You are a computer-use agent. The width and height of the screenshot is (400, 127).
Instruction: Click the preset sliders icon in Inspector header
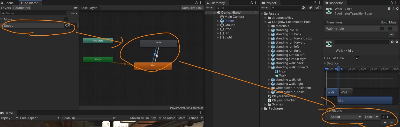[x=393, y=9]
